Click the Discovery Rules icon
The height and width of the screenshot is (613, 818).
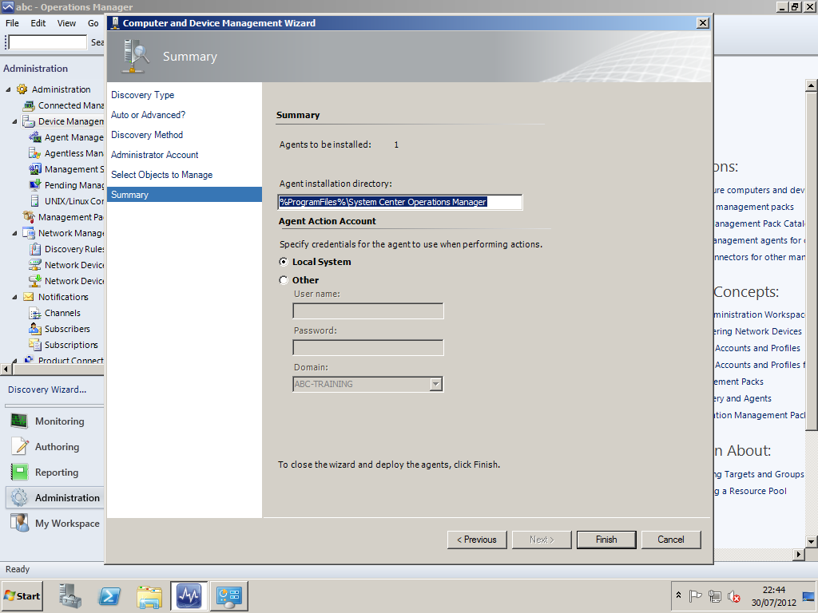35,249
